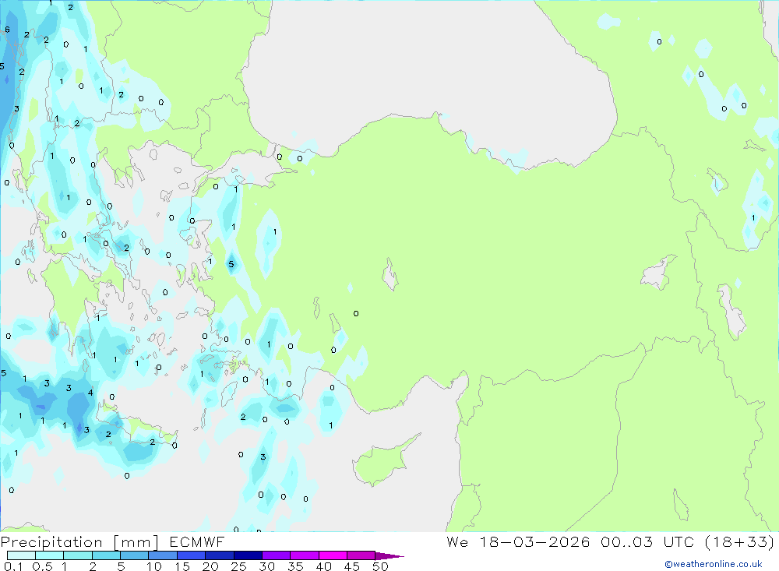779x571 pixels.
Task: Select the 20–25 mm dark blue legend swatch
Action: [219, 555]
